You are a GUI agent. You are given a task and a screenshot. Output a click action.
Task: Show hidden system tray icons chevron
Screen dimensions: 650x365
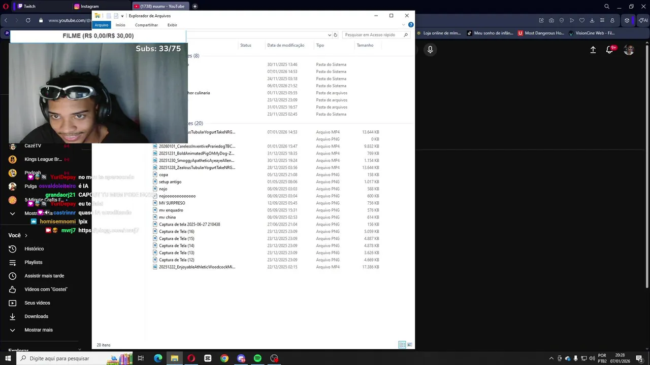point(551,358)
